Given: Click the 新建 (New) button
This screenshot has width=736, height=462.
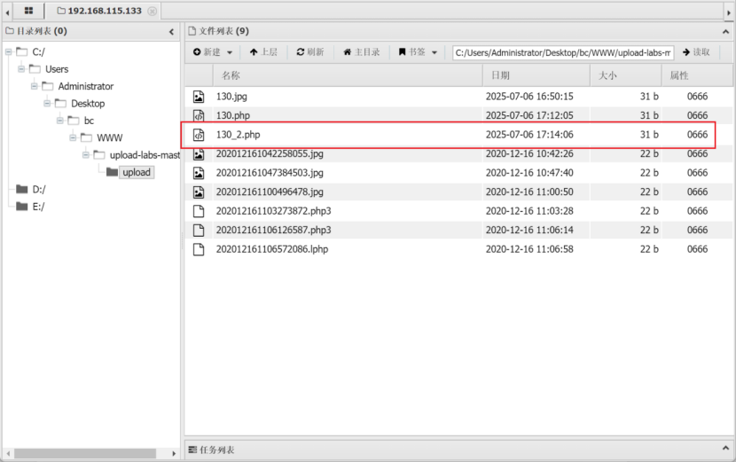Looking at the screenshot, I should [x=207, y=52].
